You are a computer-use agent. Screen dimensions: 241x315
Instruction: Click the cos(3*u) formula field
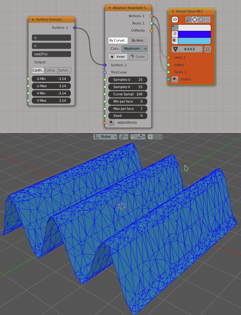click(x=51, y=54)
